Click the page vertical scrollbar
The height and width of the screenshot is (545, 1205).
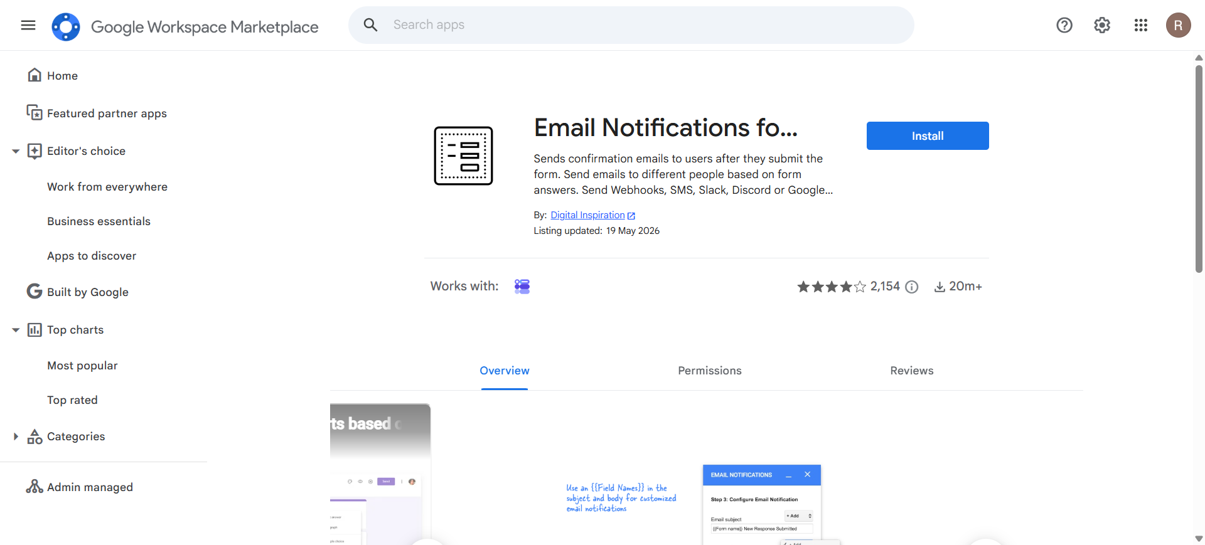pyautogui.click(x=1199, y=169)
